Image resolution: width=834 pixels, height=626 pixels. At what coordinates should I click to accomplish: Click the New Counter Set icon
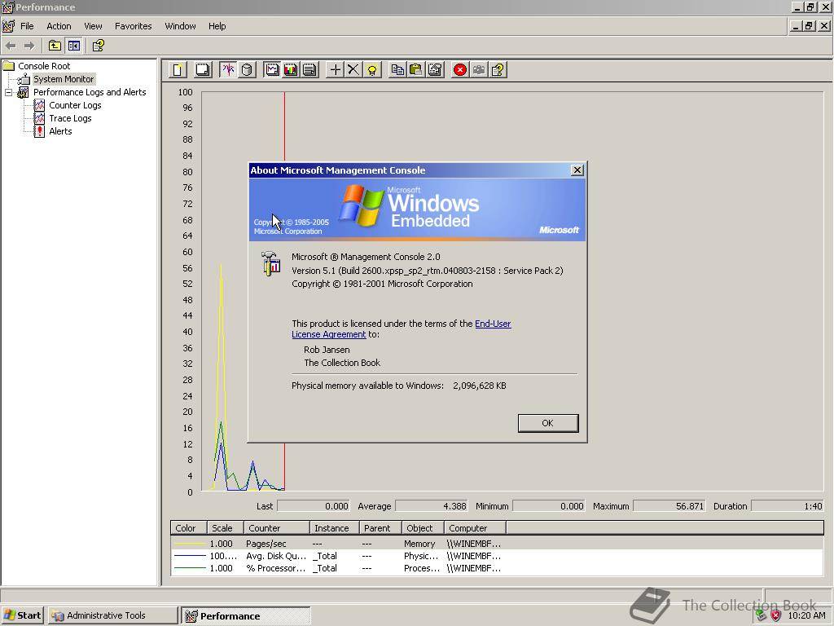coord(178,70)
